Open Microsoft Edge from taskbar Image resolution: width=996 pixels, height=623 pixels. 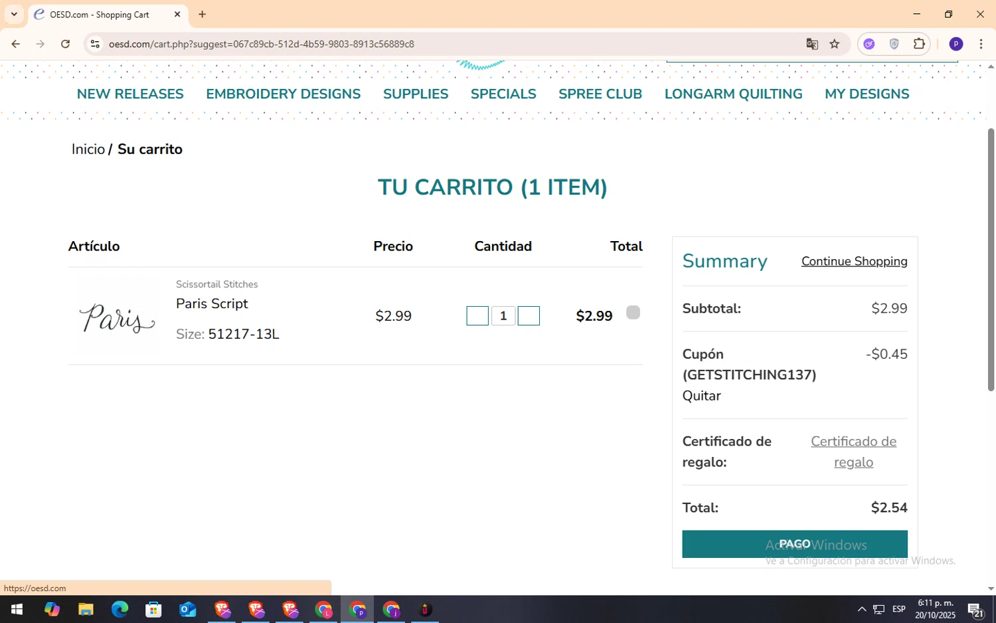[x=120, y=609]
